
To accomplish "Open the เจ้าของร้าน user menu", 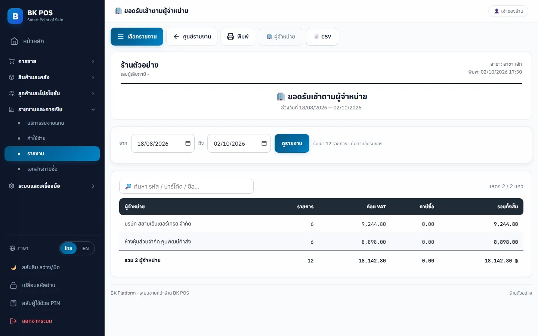I will pyautogui.click(x=508, y=11).
